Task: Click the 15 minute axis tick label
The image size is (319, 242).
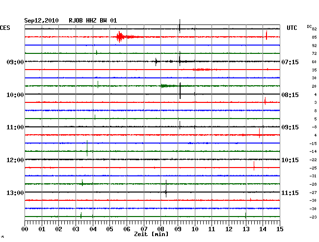Action: point(280,229)
